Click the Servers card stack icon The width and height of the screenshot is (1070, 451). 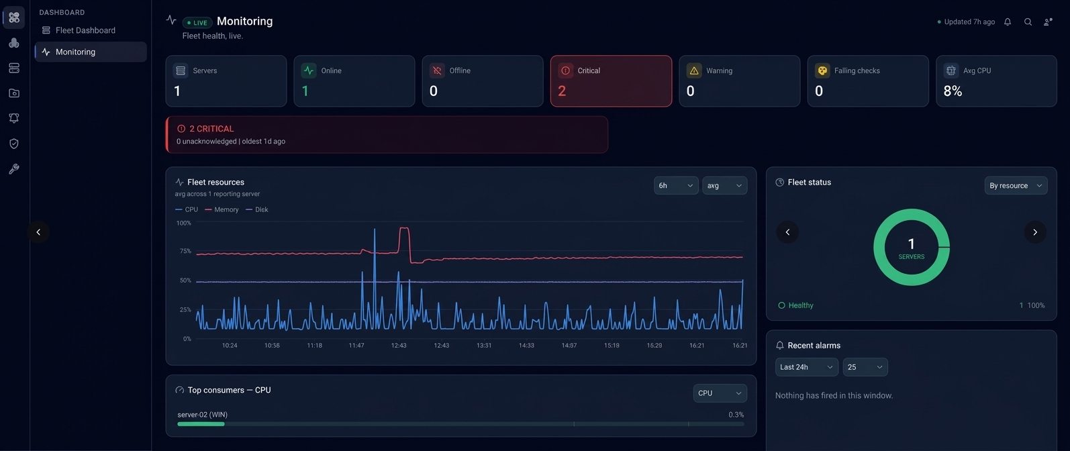tap(181, 70)
